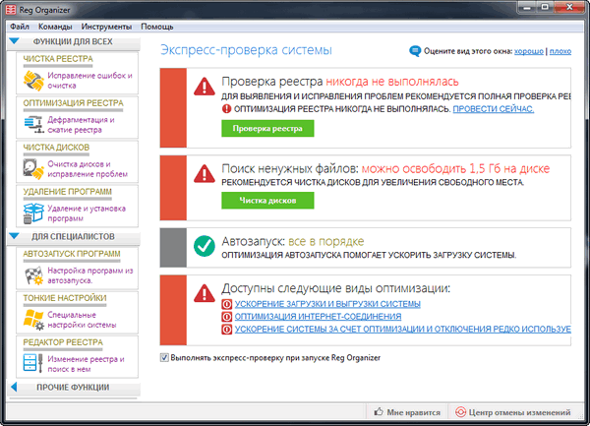The width and height of the screenshot is (590, 426).
Task: Click red exclamation icon before ОПТИМИЗАЦИЯ РЕЕСТРА НИКОГДА
Action: pos(226,109)
